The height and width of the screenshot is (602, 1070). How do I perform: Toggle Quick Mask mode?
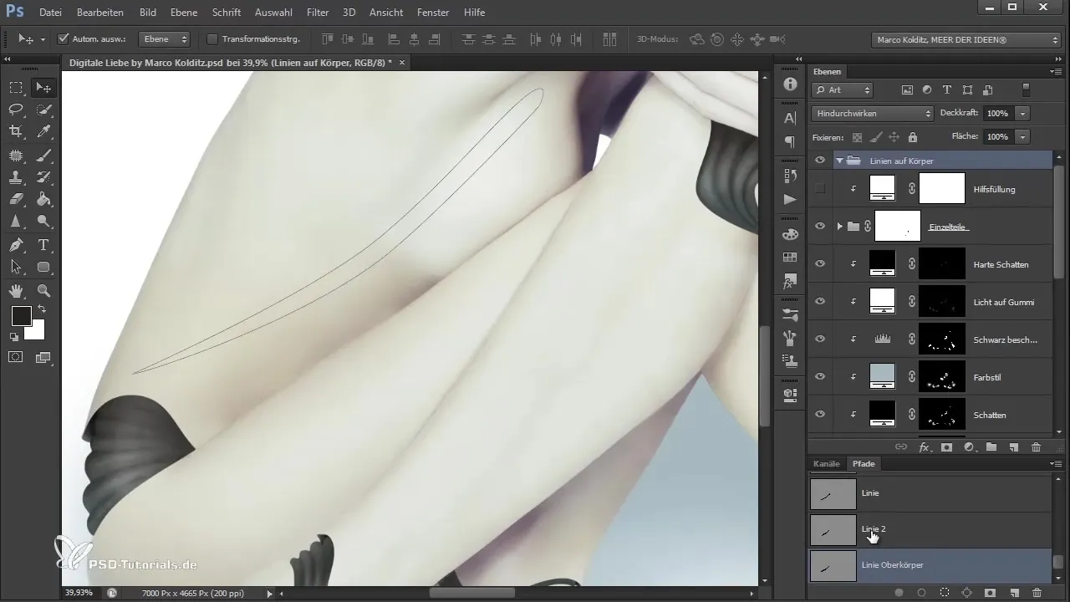click(x=16, y=357)
